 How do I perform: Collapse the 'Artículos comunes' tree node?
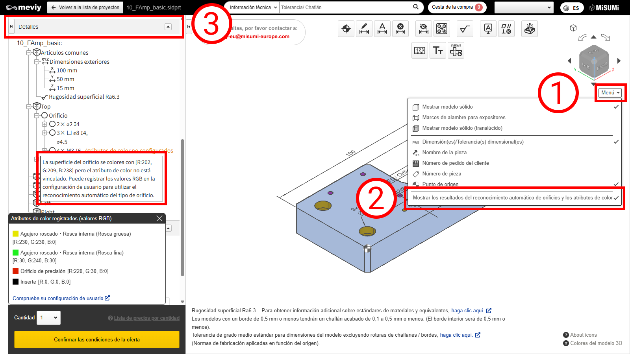pyautogui.click(x=29, y=53)
